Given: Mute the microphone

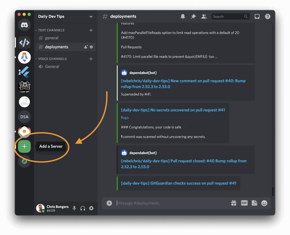Looking at the screenshot, I should point(75,208).
